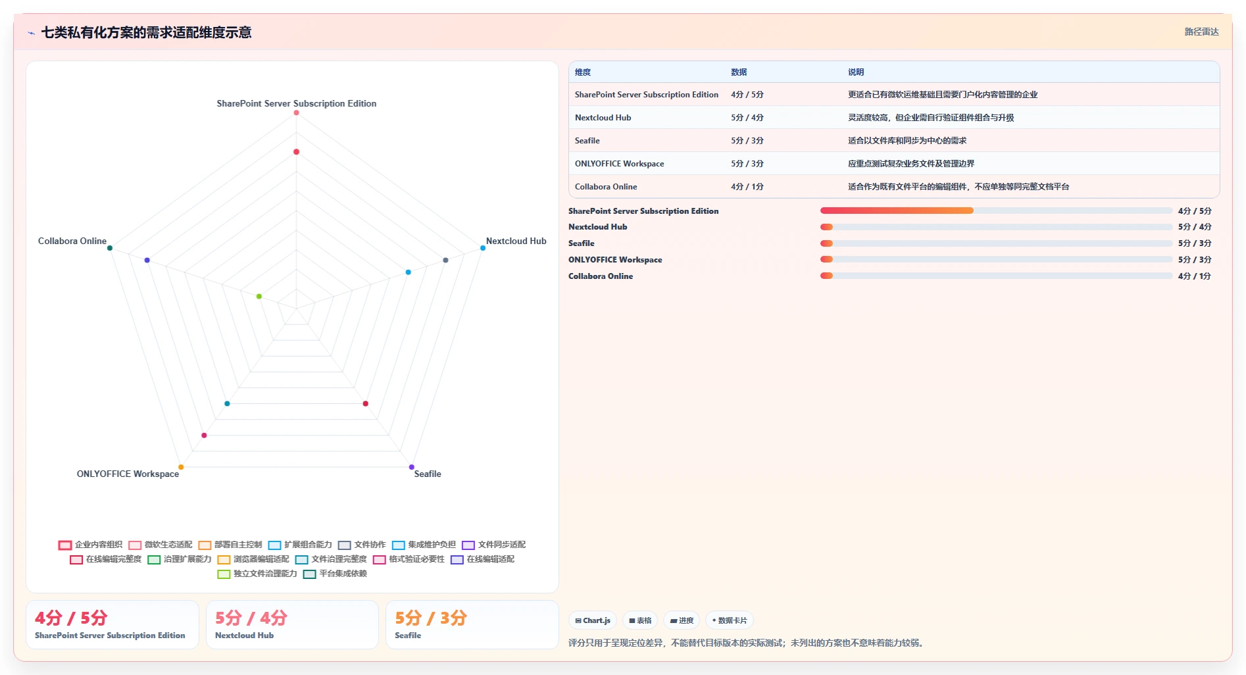
Task: Click the Collabora Online radar axis label
Action: click(x=72, y=241)
